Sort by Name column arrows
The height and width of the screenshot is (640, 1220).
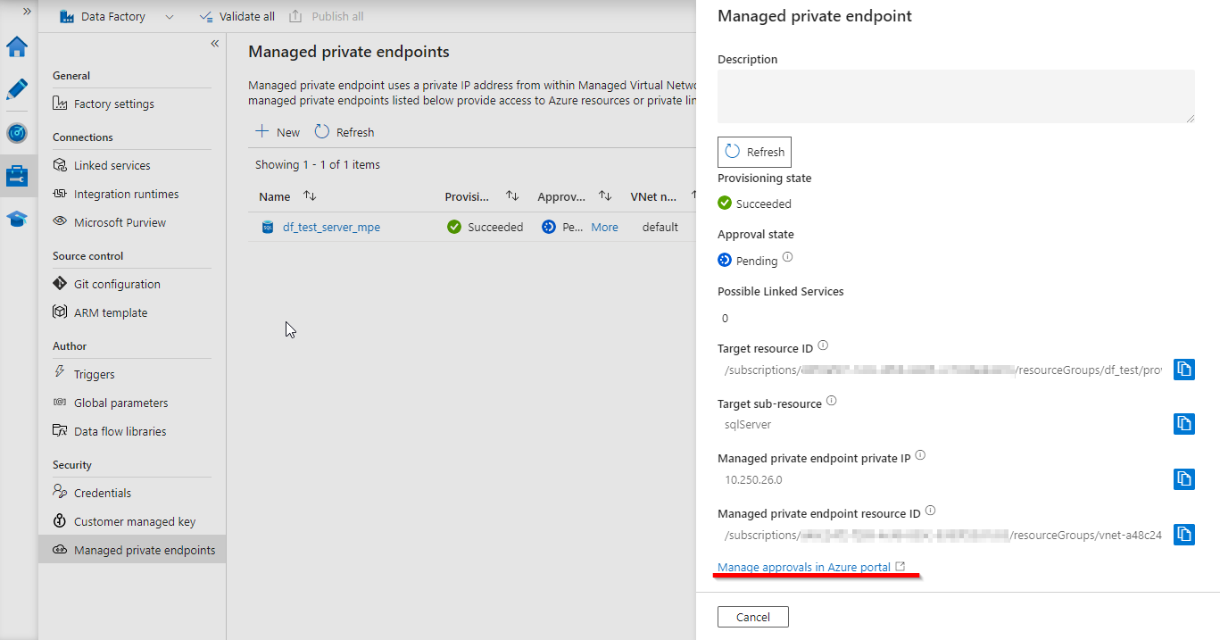click(310, 196)
